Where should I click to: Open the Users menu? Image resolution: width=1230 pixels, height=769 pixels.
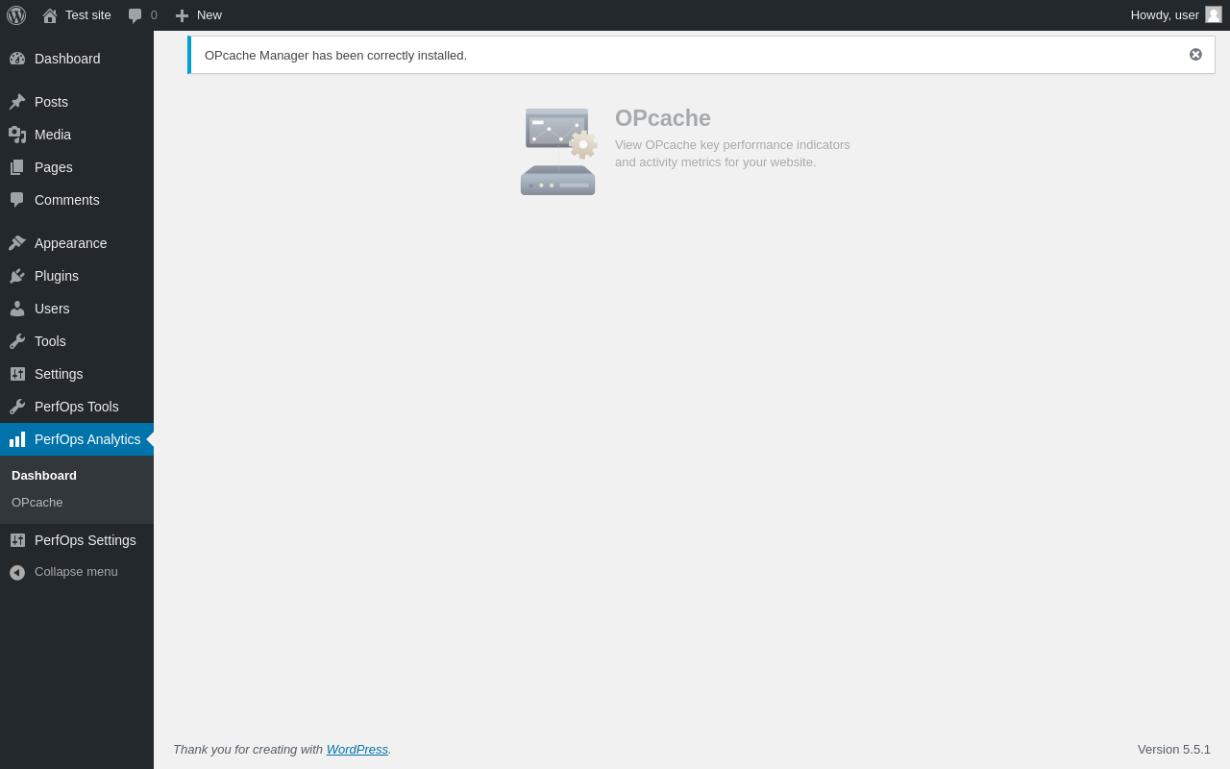[x=52, y=309]
